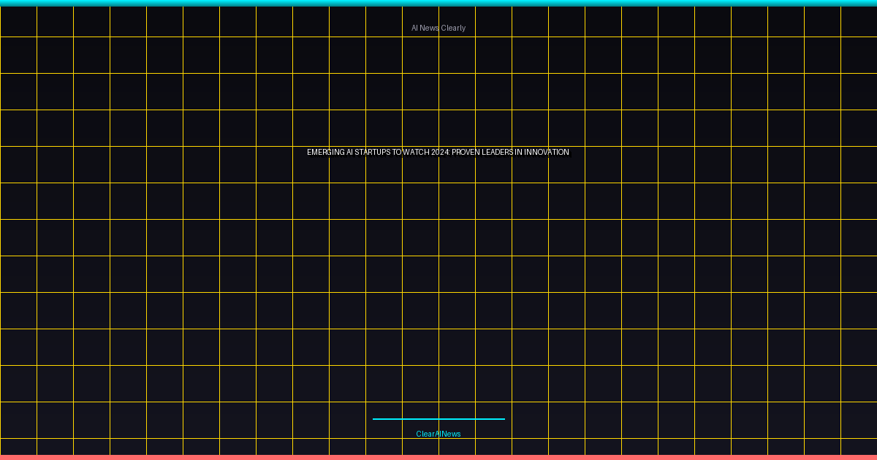Click the right end of the cyan divider
This screenshot has width=877, height=460.
(x=503, y=419)
